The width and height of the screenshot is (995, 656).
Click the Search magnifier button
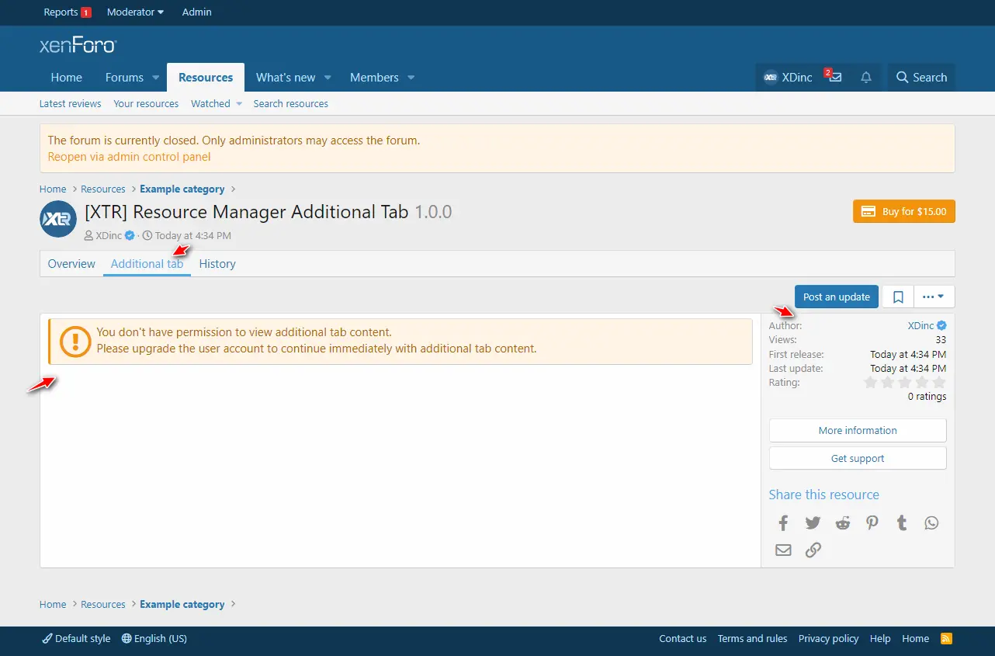(921, 78)
